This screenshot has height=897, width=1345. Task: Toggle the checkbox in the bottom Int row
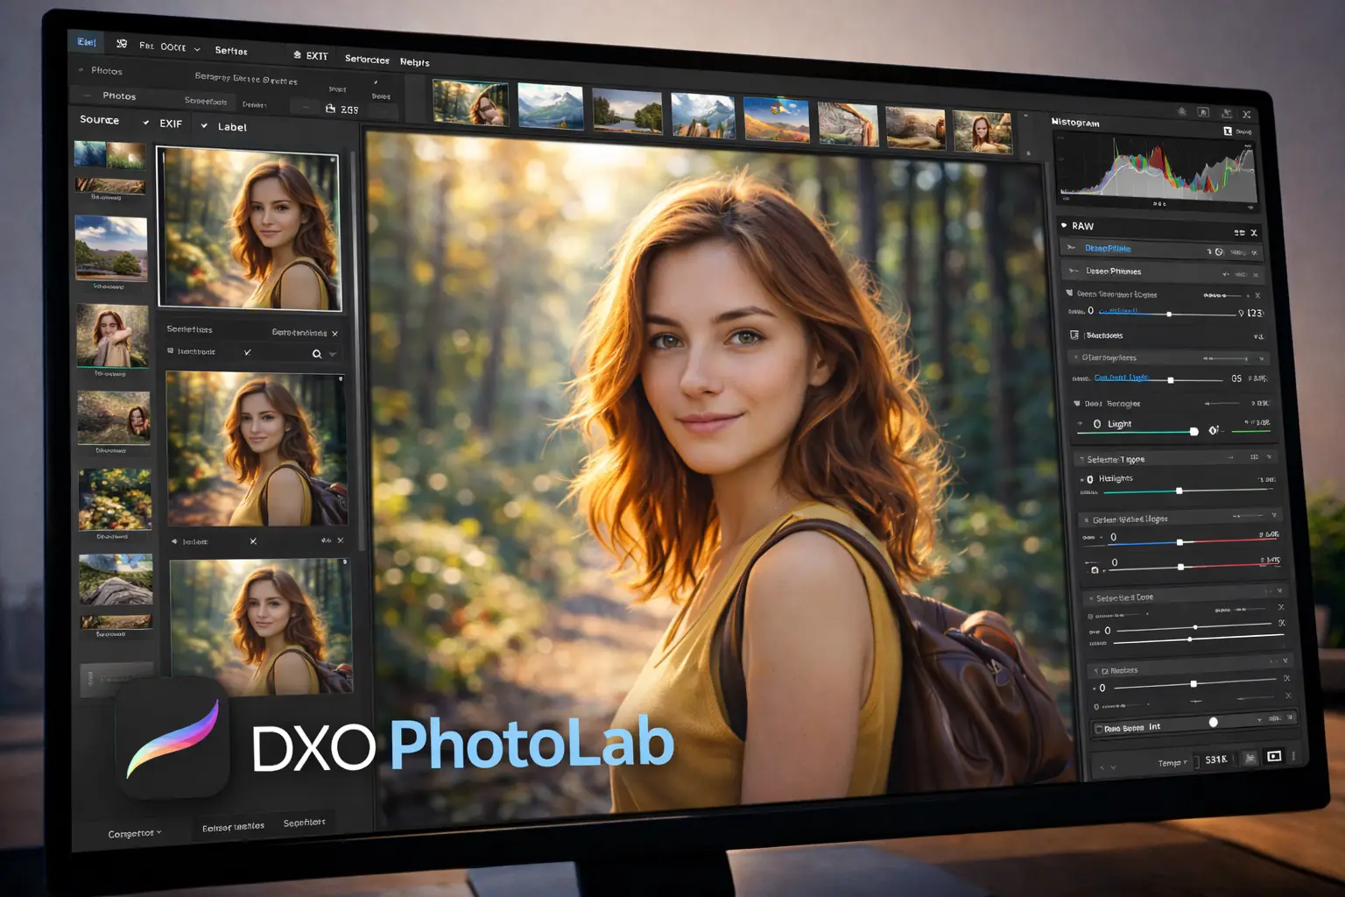coord(1099,729)
